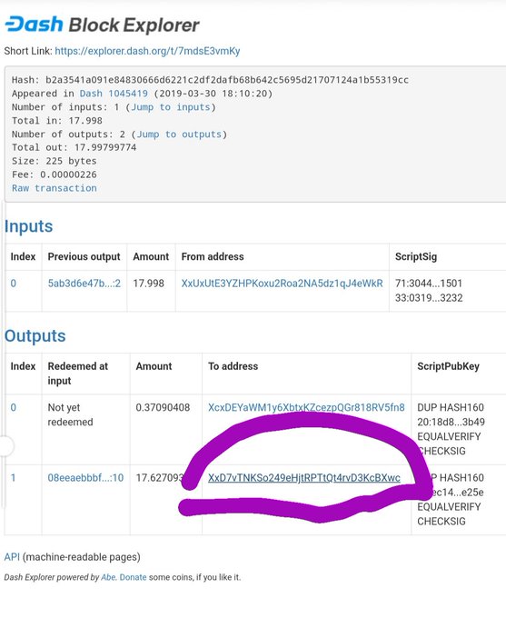Click output index 1 link

click(14, 478)
